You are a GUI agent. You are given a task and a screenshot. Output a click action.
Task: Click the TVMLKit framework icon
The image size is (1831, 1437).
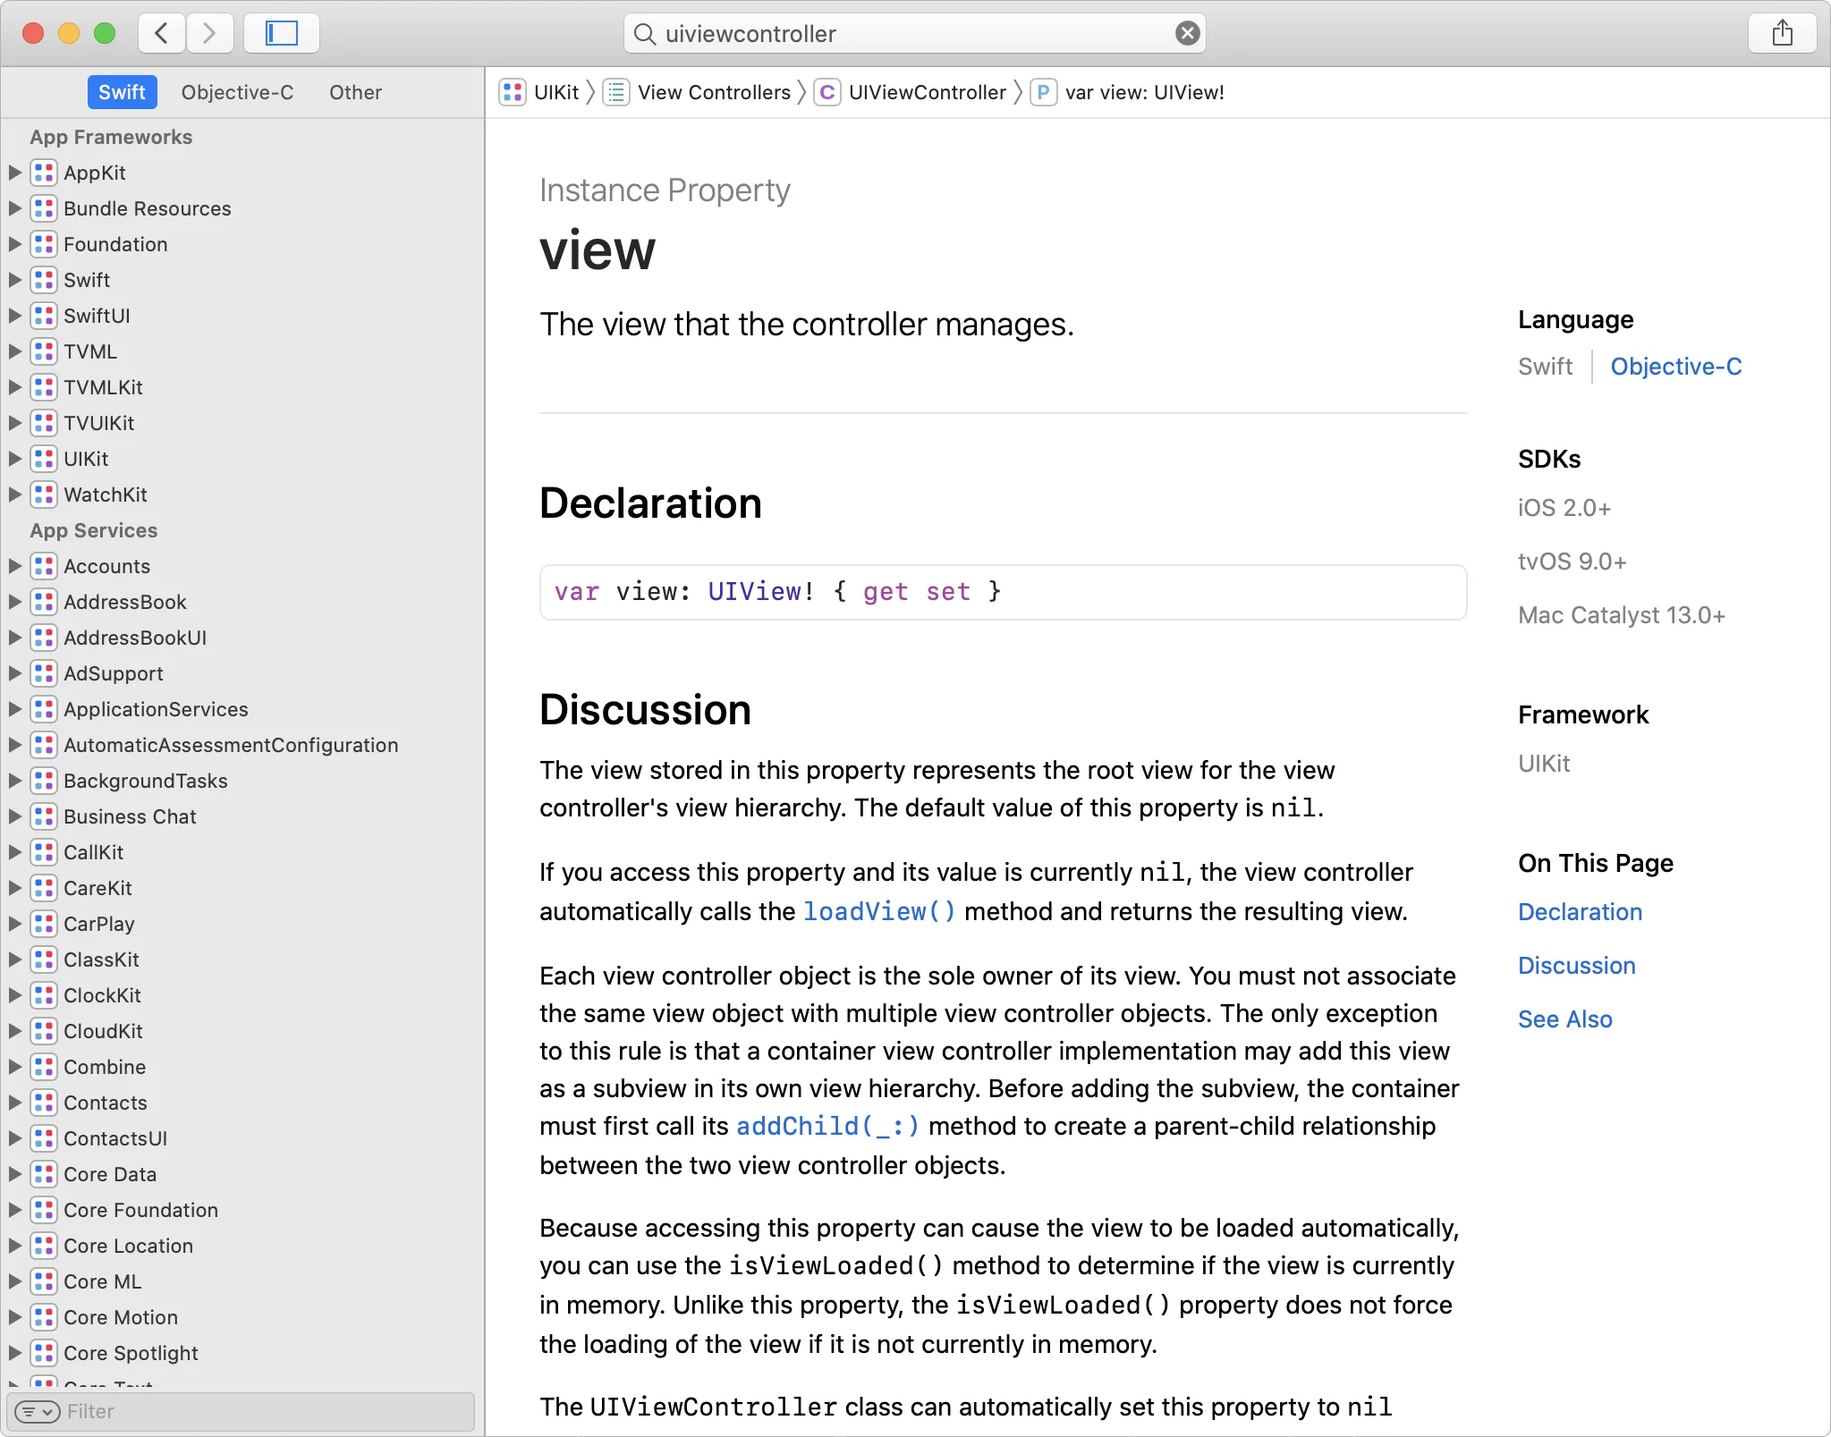[x=44, y=387]
